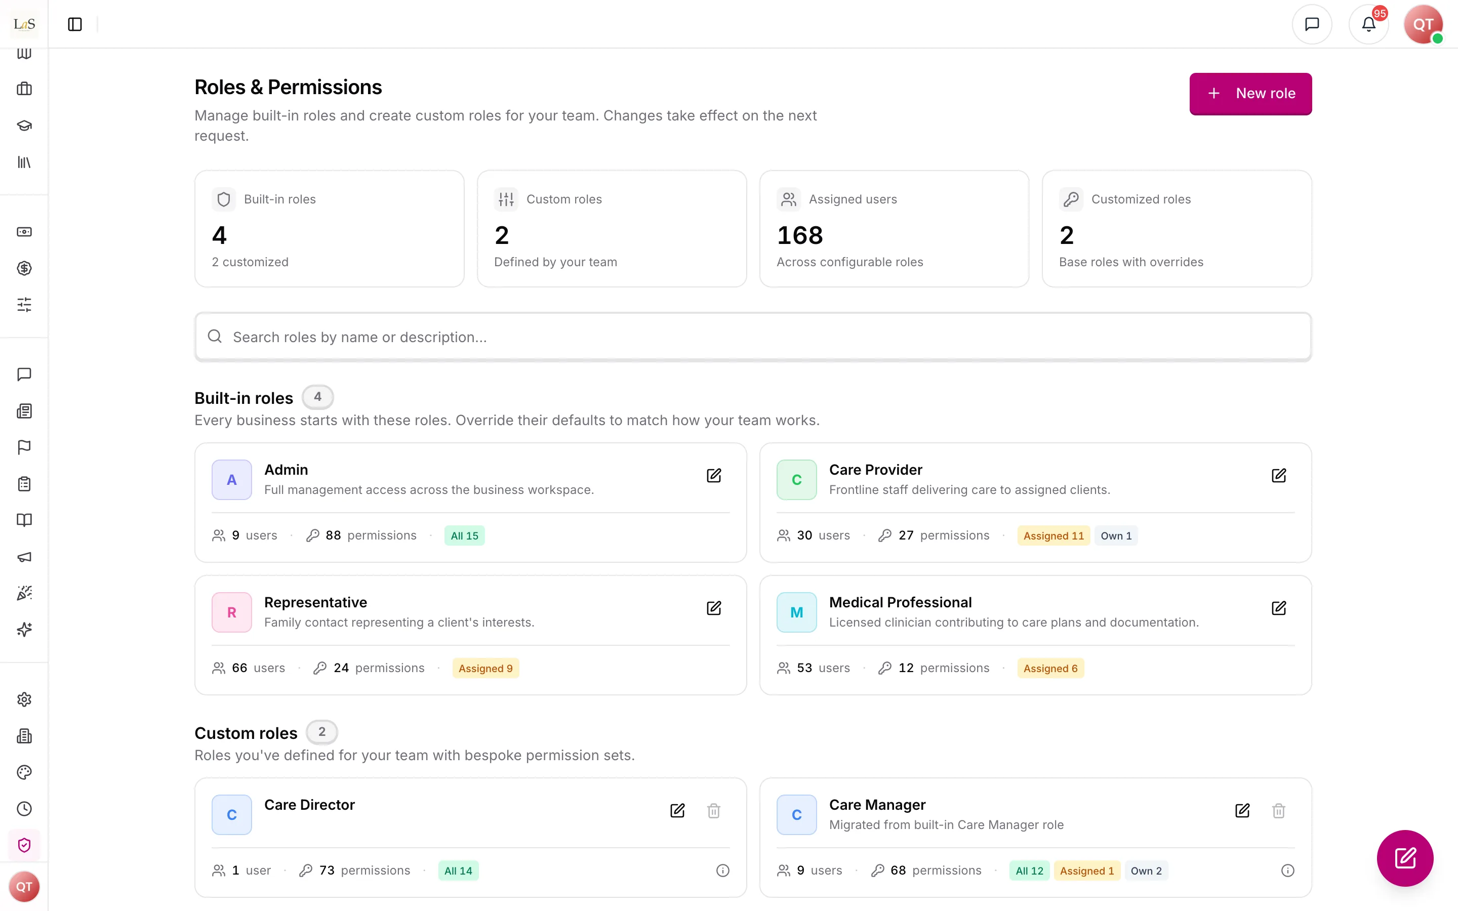1458x911 pixels.
Task: Click Assigned 6 badge on Medical Professional
Action: pyautogui.click(x=1050, y=668)
